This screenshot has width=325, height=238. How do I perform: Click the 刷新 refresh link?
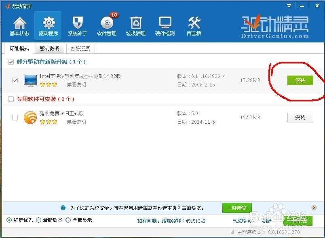click(x=267, y=221)
